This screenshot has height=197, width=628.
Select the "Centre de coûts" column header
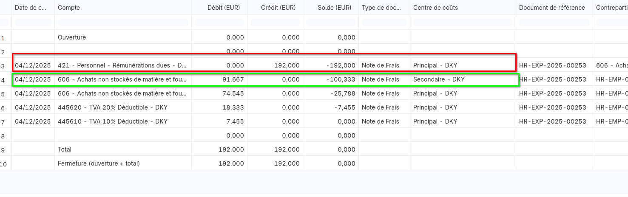(x=435, y=8)
